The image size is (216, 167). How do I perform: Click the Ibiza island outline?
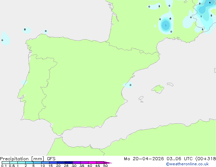click(x=141, y=98)
